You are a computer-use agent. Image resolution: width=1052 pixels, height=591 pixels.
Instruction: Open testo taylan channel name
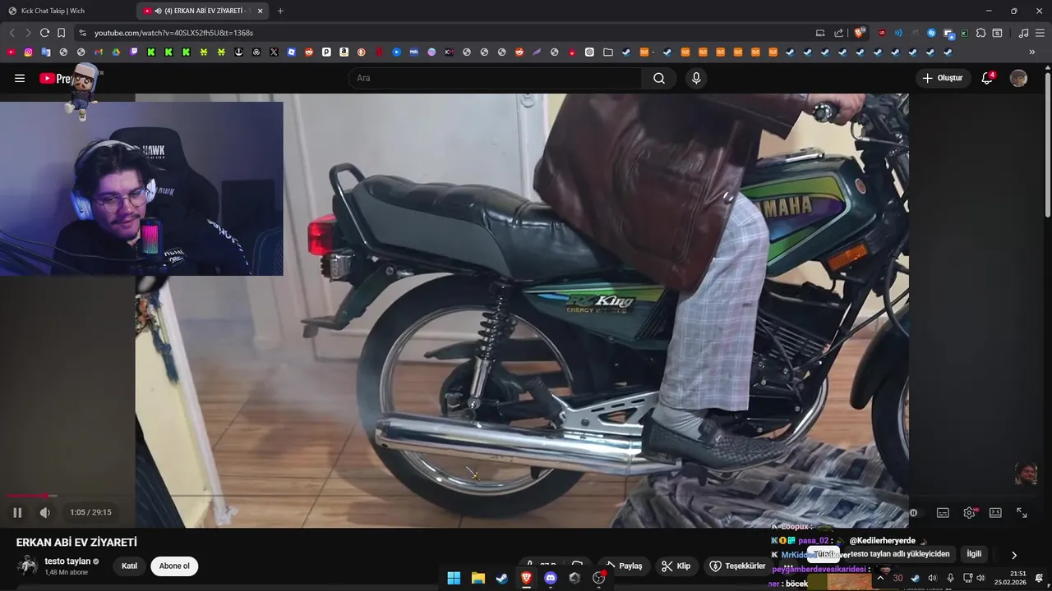(x=67, y=561)
